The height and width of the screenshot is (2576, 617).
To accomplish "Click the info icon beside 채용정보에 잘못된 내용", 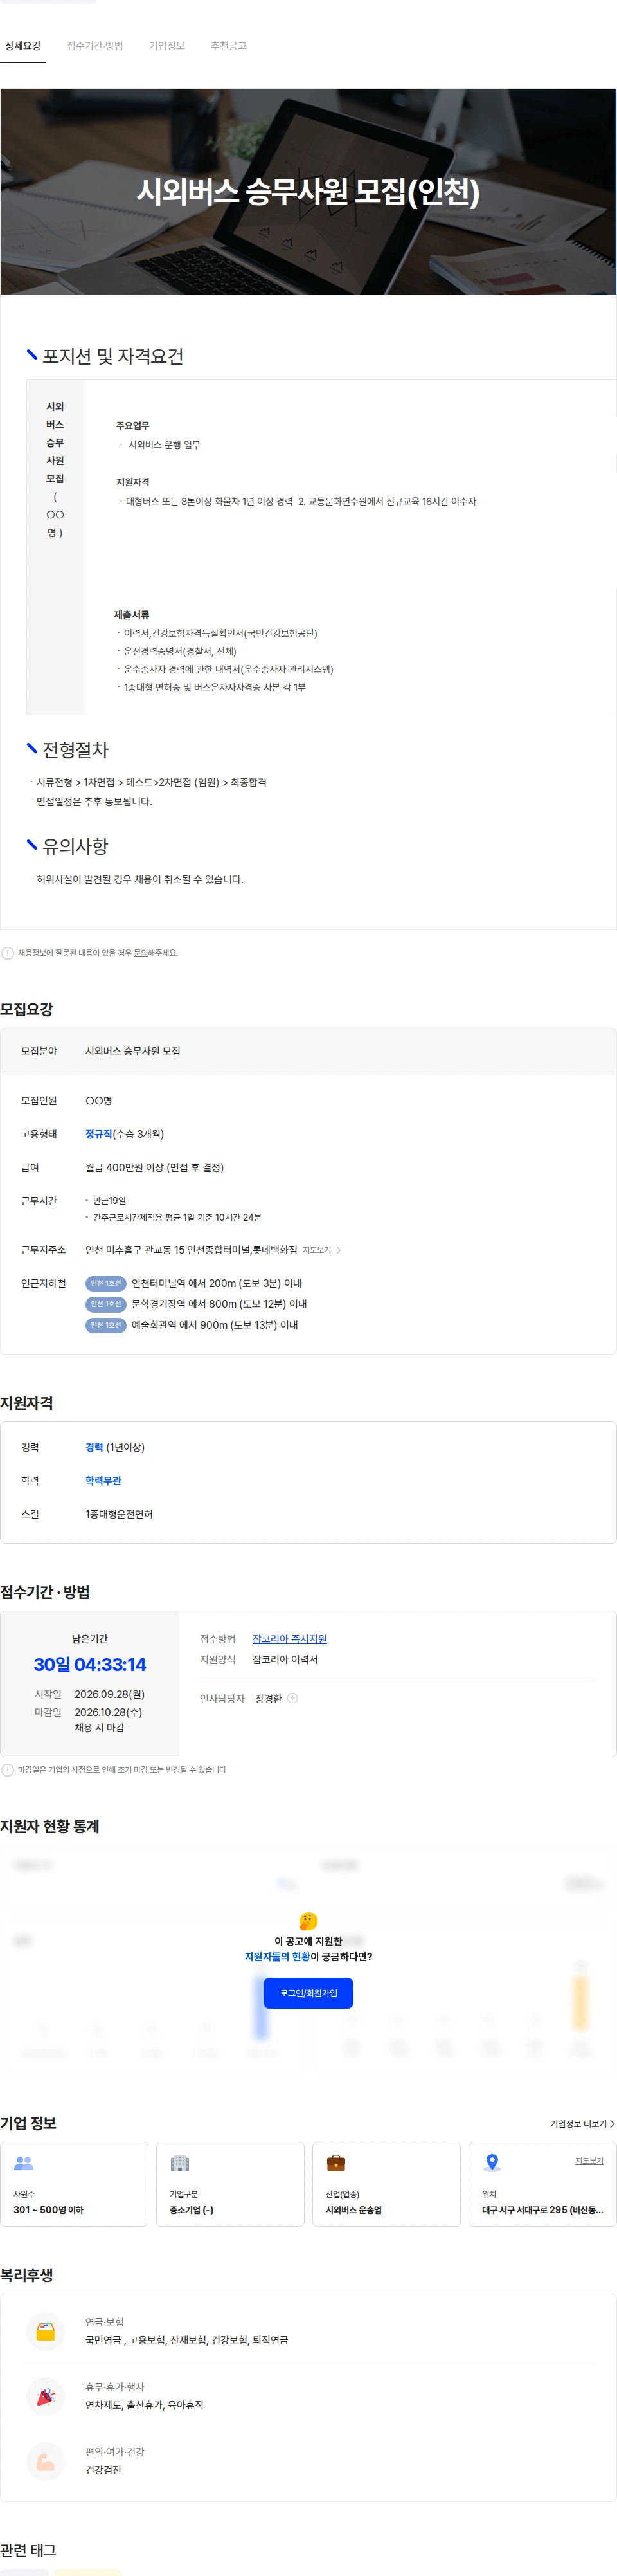I will [8, 953].
